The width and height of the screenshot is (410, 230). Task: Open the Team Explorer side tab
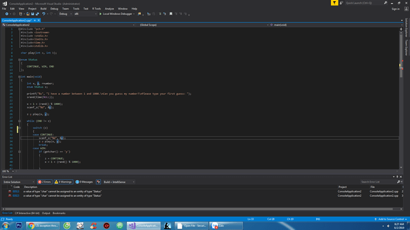coord(406,47)
